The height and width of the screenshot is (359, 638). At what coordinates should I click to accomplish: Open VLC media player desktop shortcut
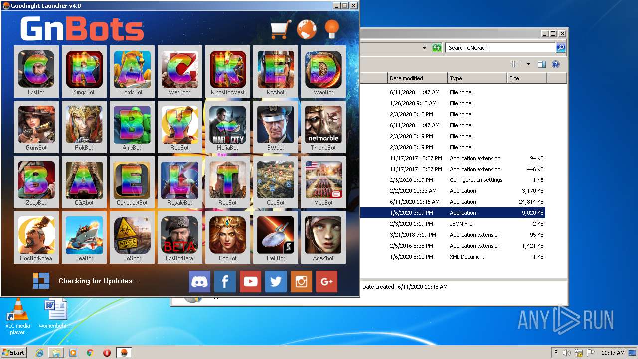coord(18,317)
